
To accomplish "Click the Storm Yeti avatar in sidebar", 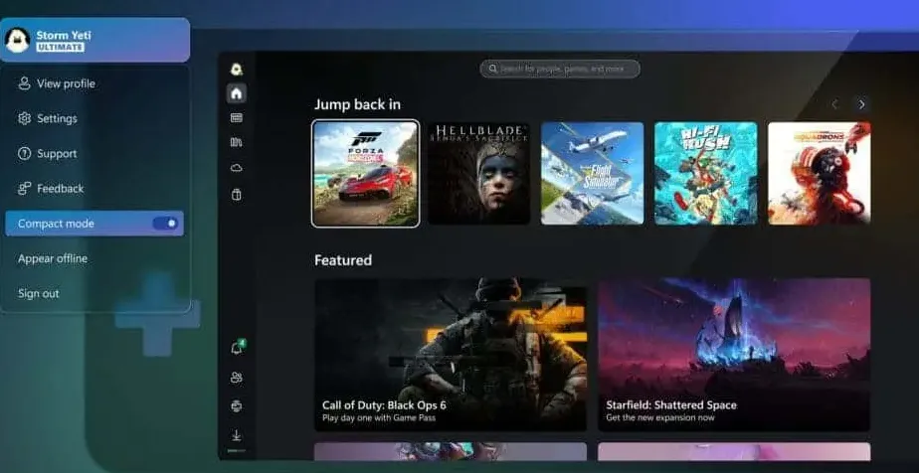I will click(x=236, y=70).
